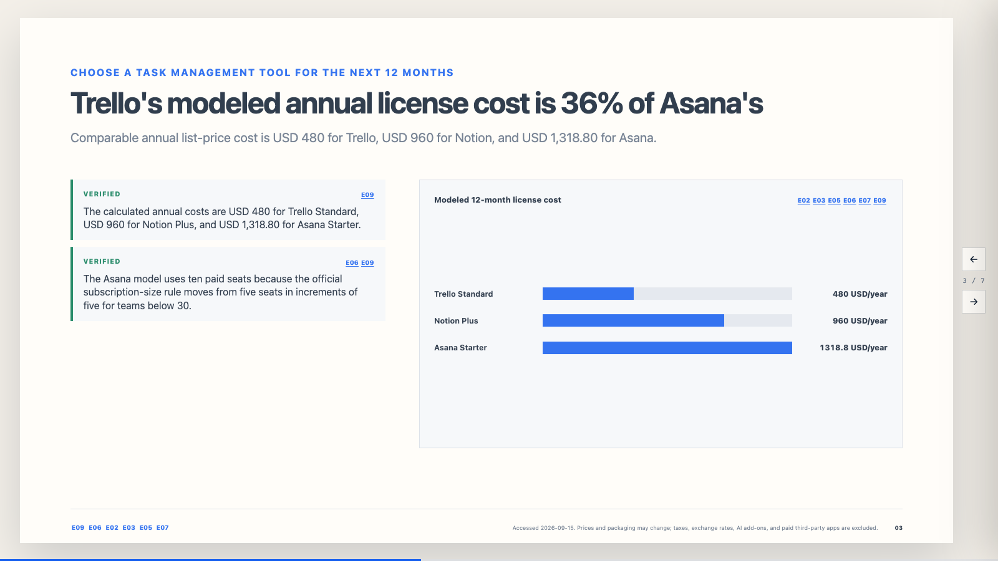
Task: Select the 'Asana Starter' chart label
Action: click(x=460, y=348)
